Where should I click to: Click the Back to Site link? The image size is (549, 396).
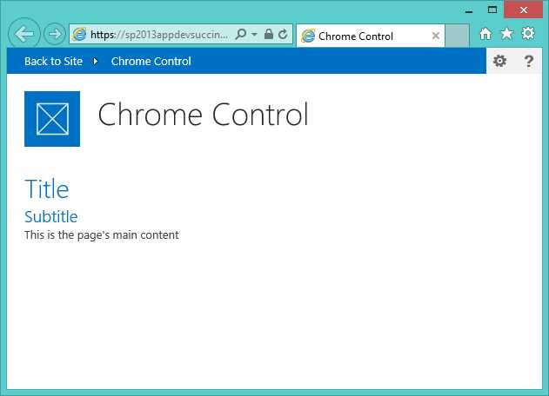click(x=54, y=61)
